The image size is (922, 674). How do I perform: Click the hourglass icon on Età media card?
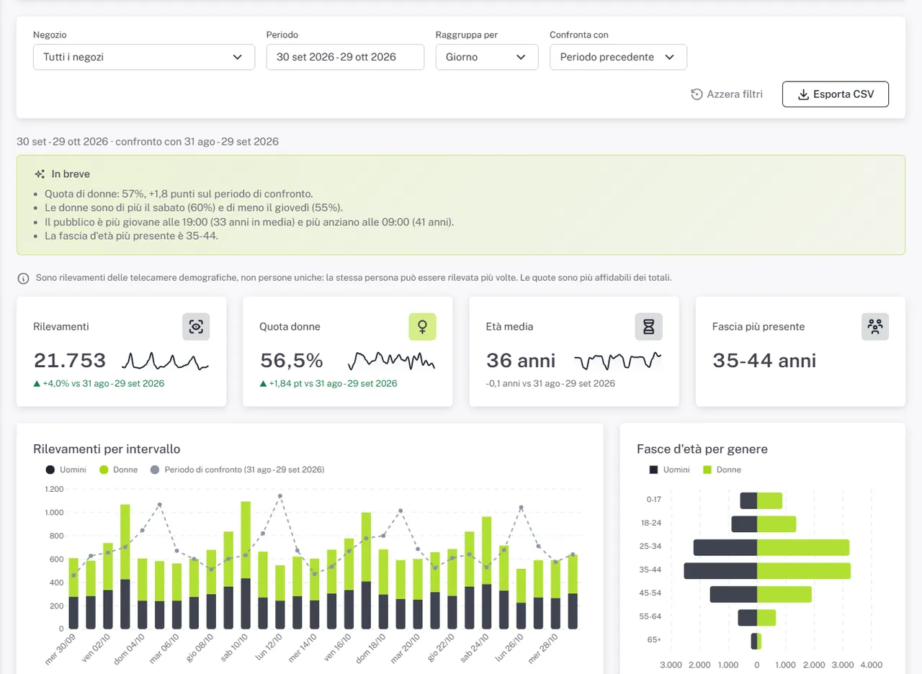(x=649, y=327)
